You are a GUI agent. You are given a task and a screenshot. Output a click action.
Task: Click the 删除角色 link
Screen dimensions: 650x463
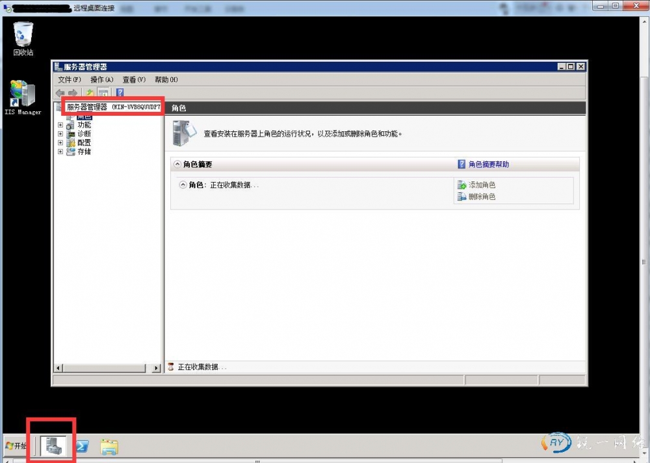482,196
